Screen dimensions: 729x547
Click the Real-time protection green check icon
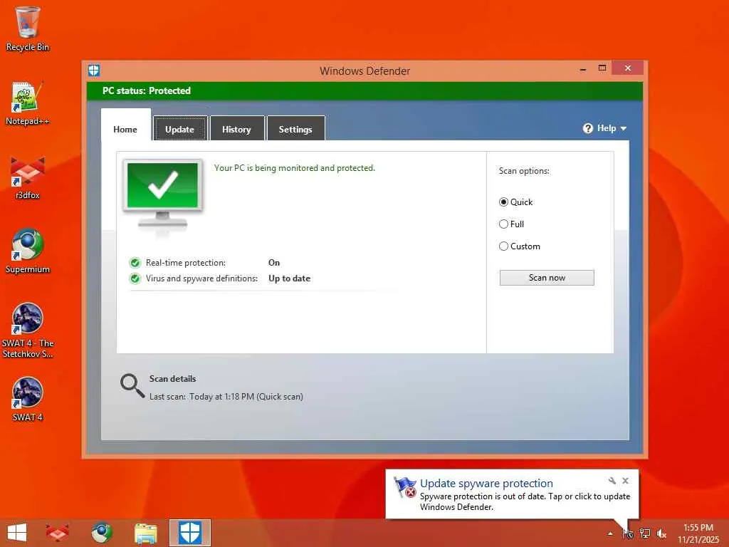[135, 263]
